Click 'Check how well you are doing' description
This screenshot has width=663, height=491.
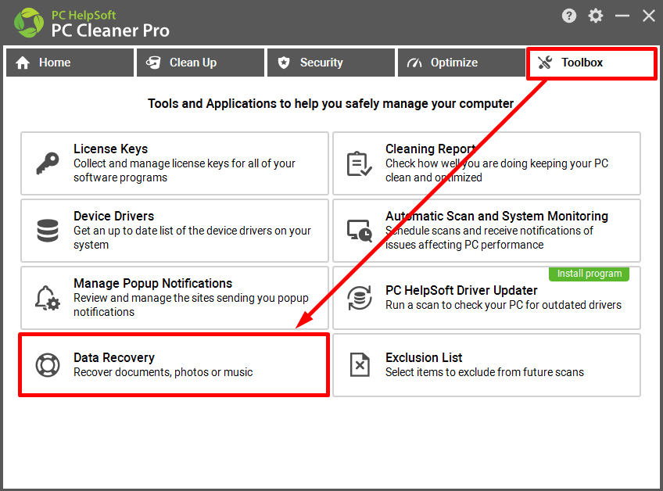coord(496,170)
